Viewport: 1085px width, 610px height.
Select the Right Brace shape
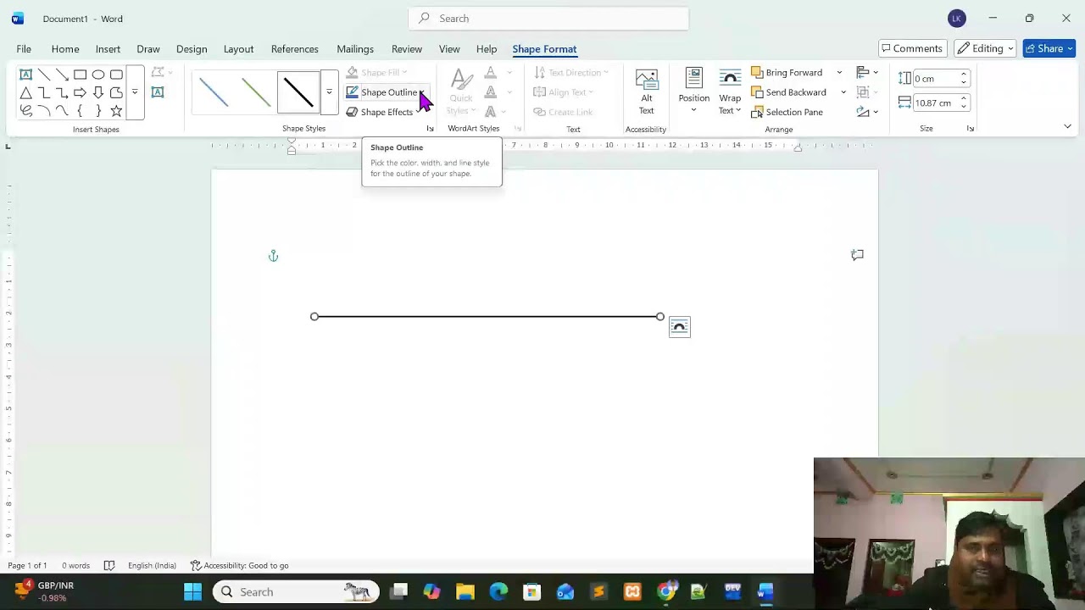98,111
